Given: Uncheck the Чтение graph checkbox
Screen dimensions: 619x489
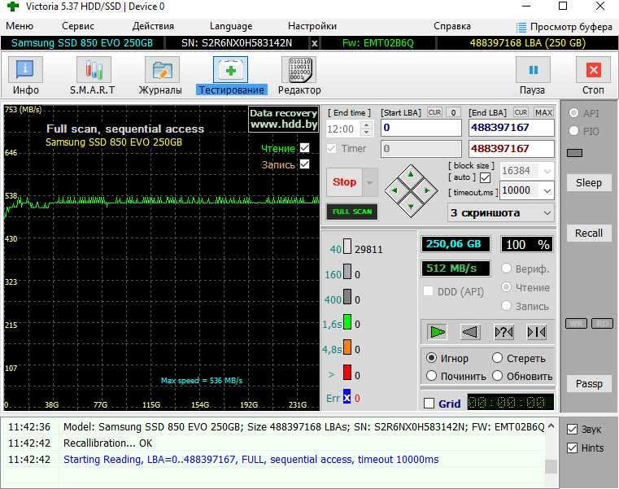Looking at the screenshot, I should pyautogui.click(x=304, y=148).
